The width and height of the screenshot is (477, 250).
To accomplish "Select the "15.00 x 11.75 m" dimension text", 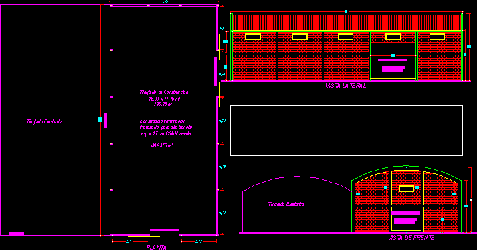I will (164, 99).
